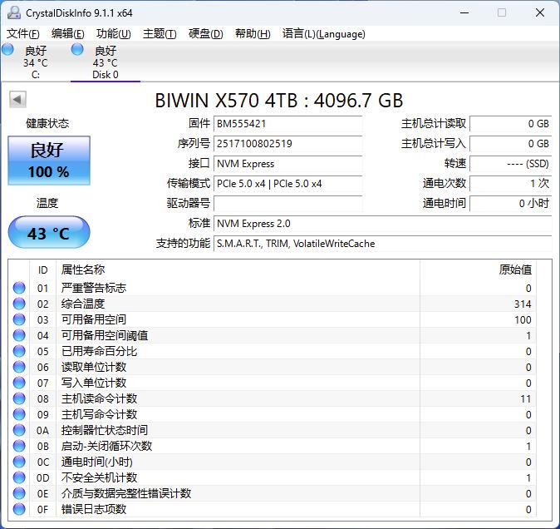Click the 主机总计写入 value 0 GB
This screenshot has width=560, height=529.
click(511, 144)
